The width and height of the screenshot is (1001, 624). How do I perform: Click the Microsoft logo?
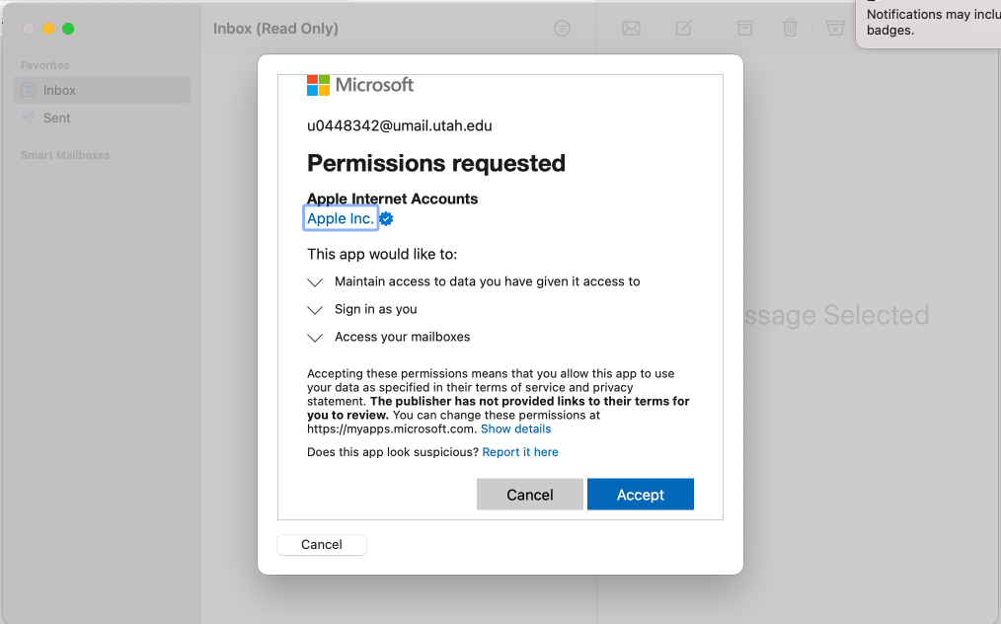pos(360,85)
